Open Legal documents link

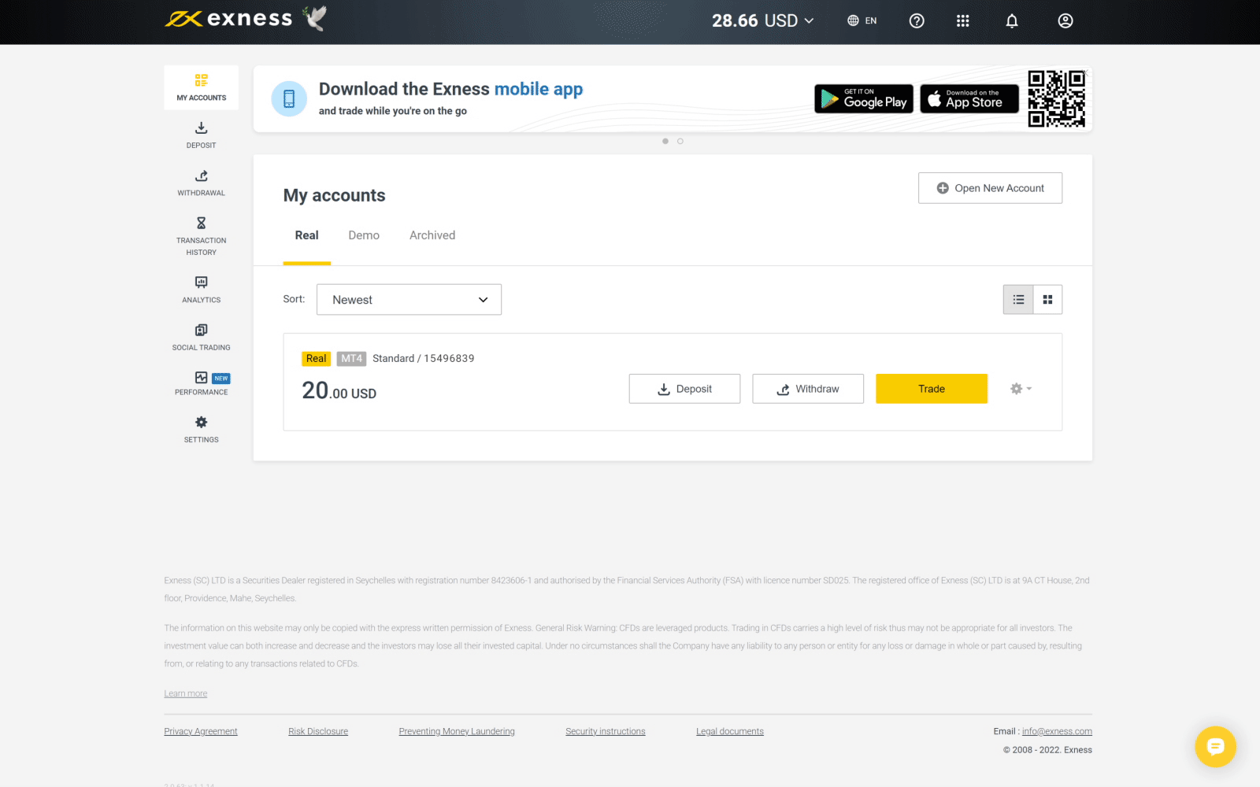730,731
